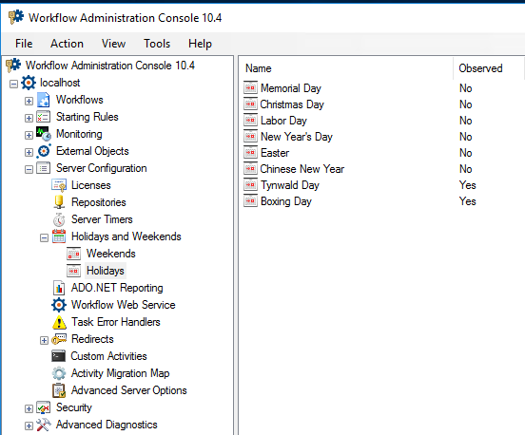Click the Licenses certificate icon

point(59,185)
